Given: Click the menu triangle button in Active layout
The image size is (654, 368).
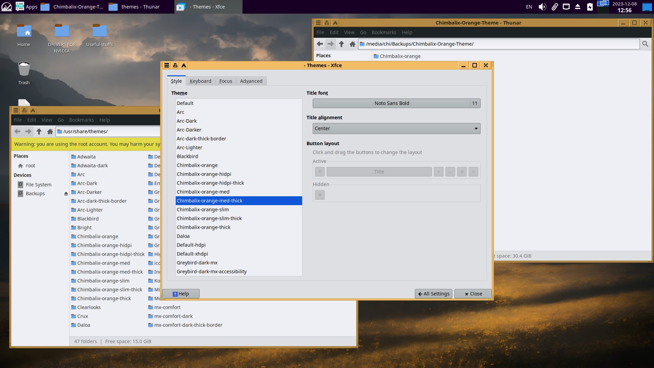Looking at the screenshot, I should [x=320, y=172].
